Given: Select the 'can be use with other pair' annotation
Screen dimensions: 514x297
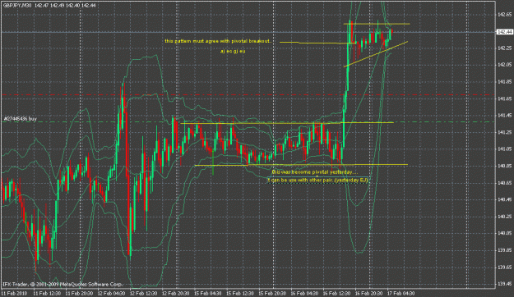Looking at the screenshot, I should point(318,180).
